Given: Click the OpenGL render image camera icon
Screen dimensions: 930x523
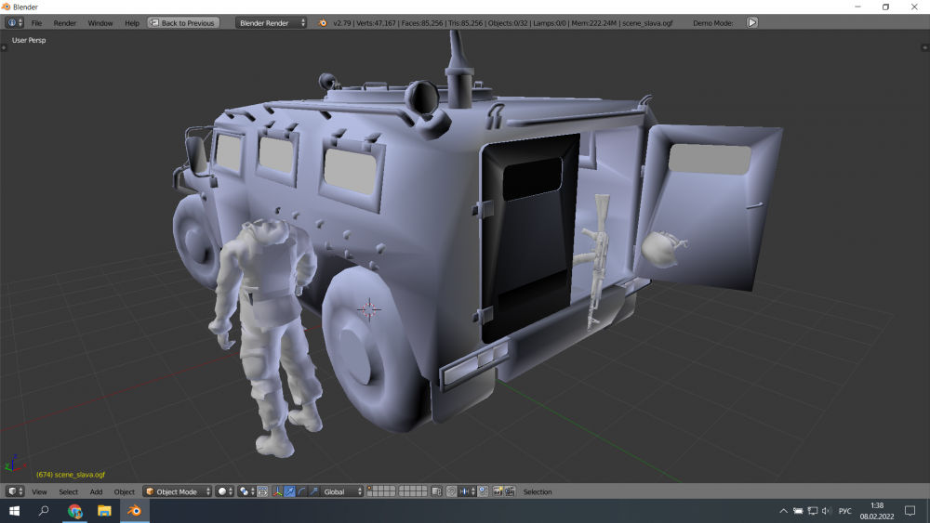Looking at the screenshot, I should pyautogui.click(x=498, y=491).
